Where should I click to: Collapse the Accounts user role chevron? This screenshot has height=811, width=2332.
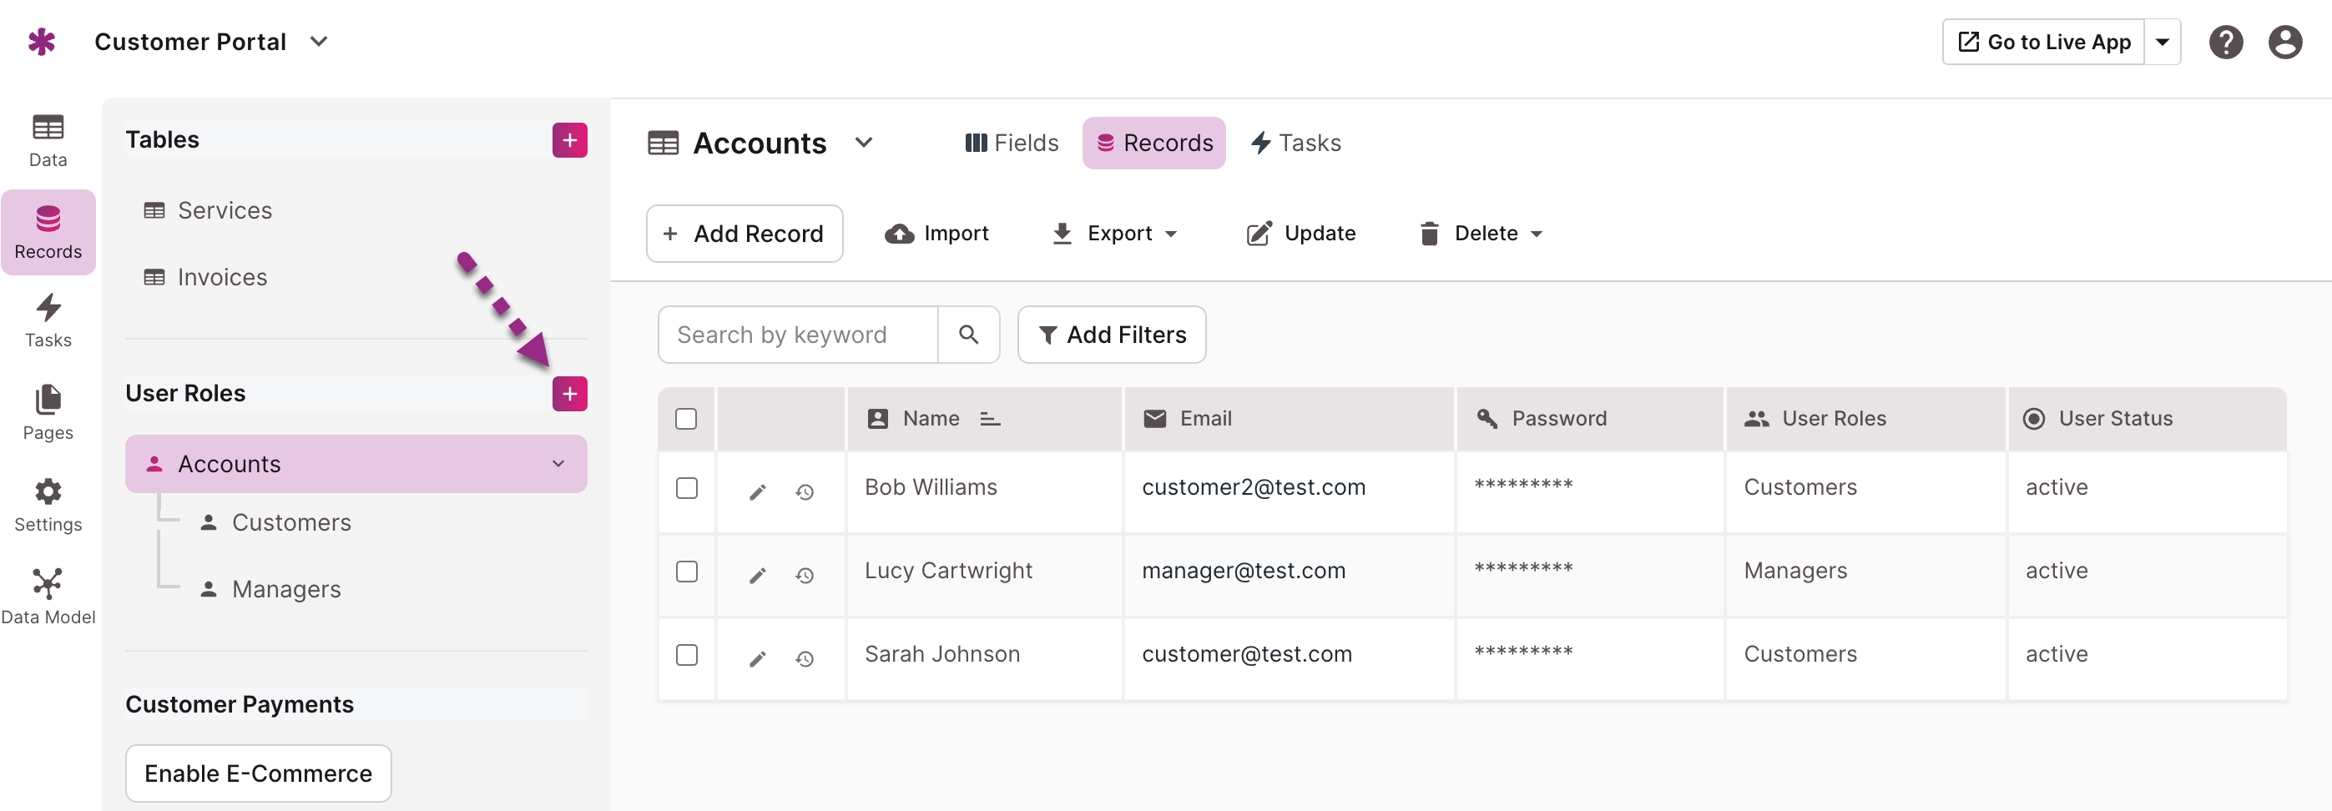click(x=558, y=463)
